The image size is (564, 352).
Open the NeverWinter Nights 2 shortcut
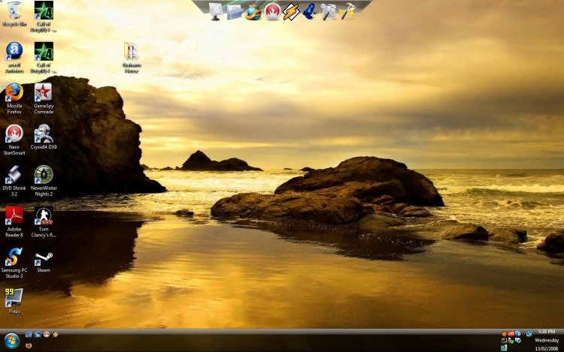[44, 176]
